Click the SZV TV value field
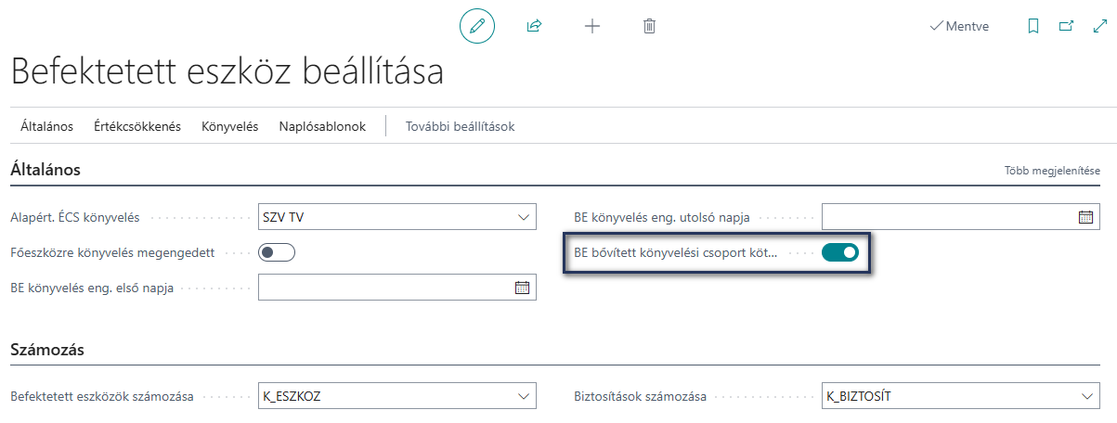 tap(397, 217)
